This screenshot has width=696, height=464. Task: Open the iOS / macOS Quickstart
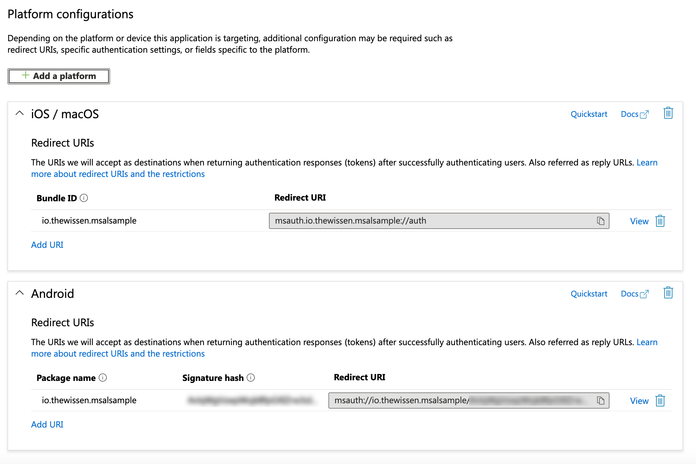click(589, 114)
